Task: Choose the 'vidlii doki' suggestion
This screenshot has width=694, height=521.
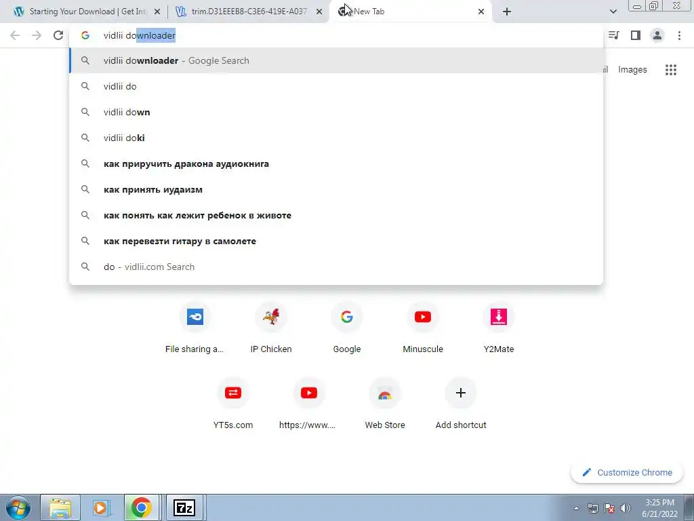Action: 336,138
